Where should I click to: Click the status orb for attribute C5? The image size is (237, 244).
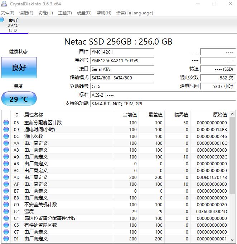(x=6, y=225)
